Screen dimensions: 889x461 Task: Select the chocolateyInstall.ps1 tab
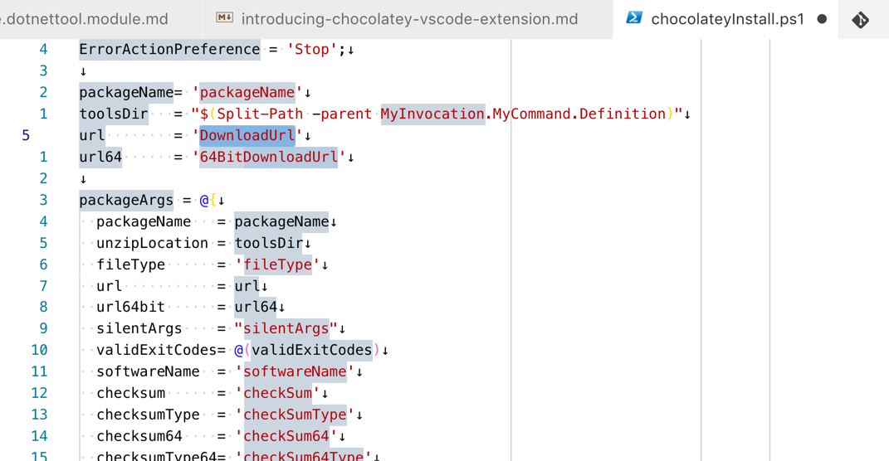point(727,19)
